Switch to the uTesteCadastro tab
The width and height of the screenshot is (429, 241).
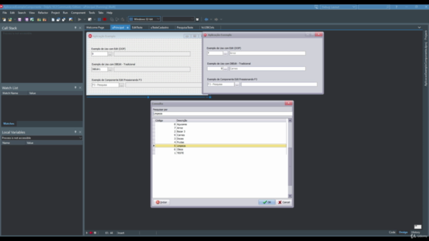pos(160,27)
